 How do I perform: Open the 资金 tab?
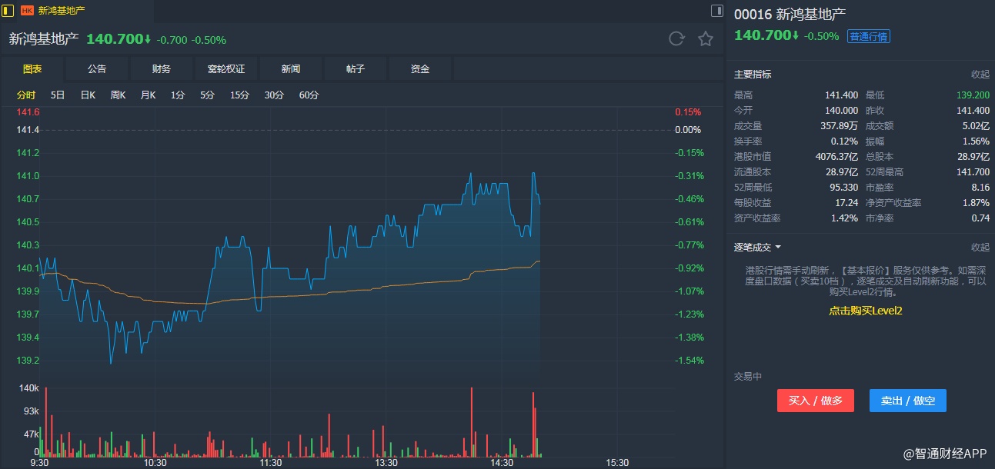(x=420, y=69)
